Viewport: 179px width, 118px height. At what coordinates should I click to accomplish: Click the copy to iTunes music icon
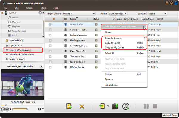tap(126, 106)
